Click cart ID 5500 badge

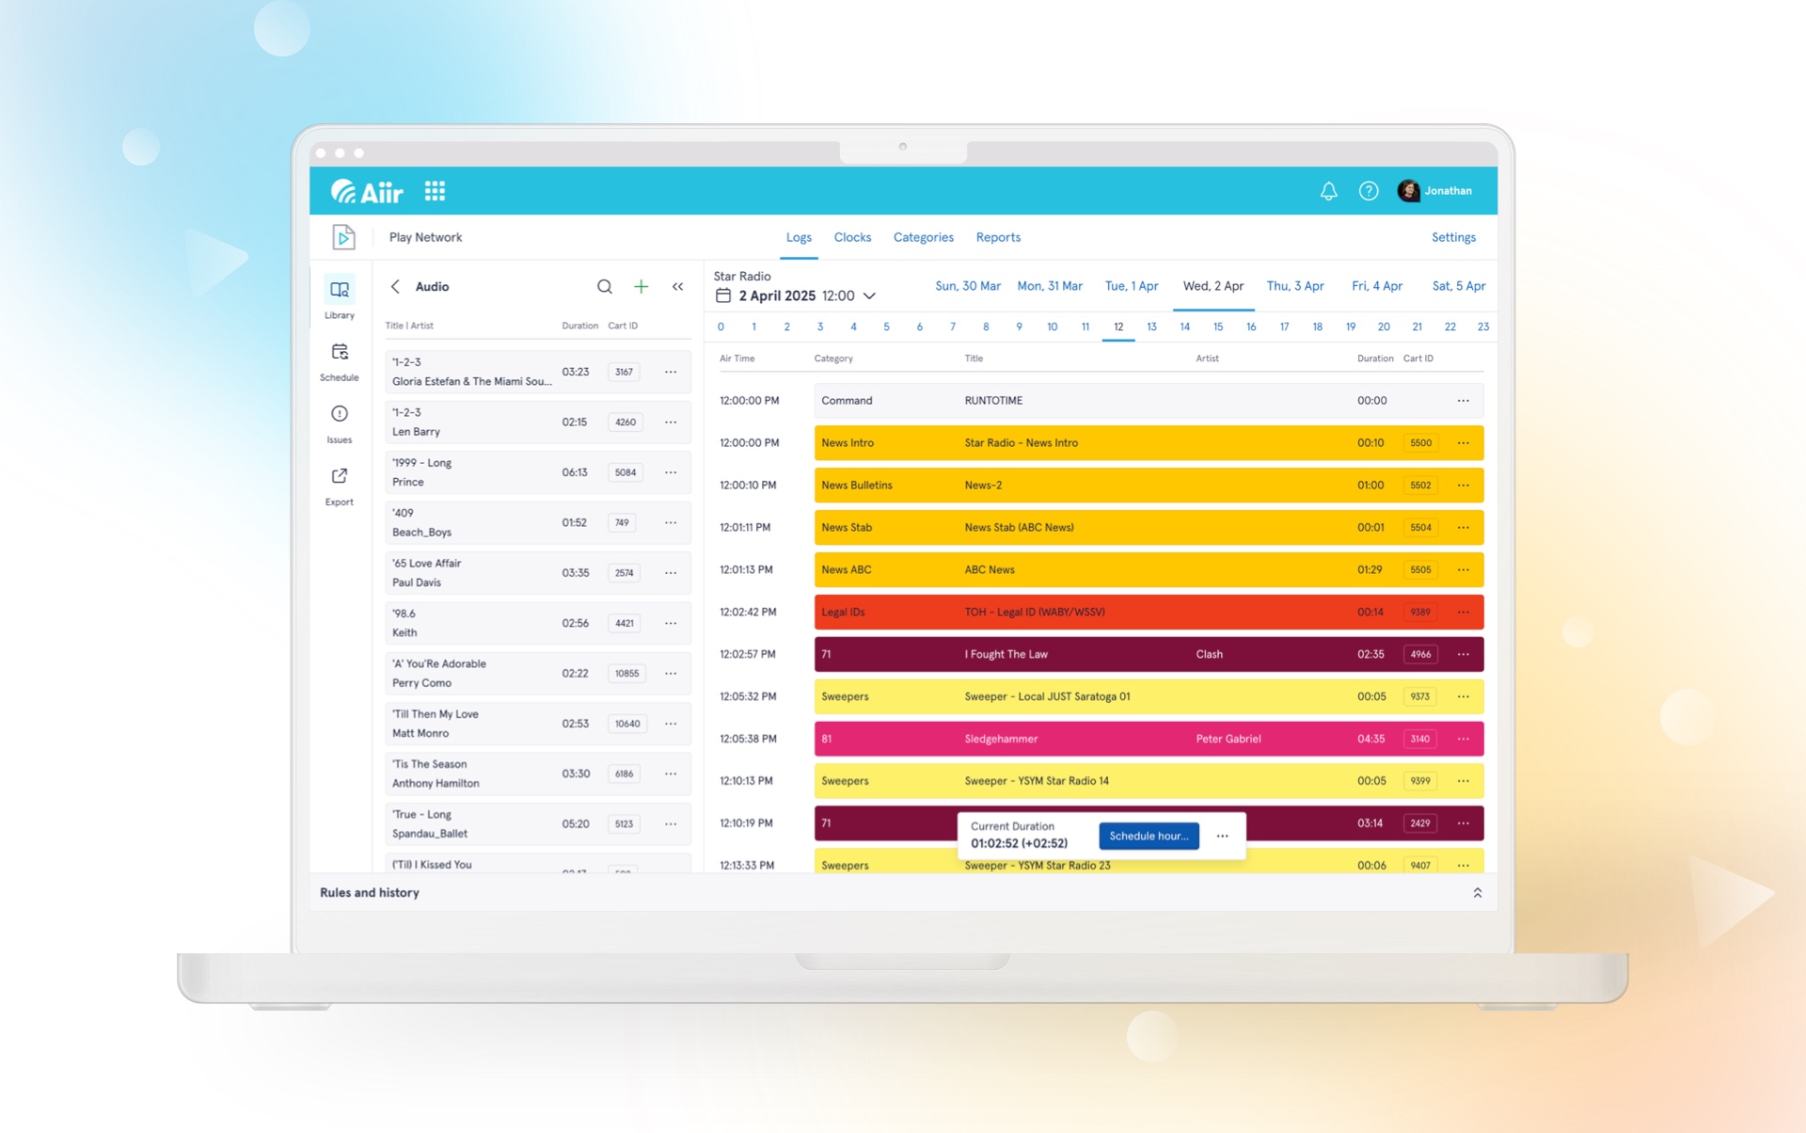(1420, 442)
